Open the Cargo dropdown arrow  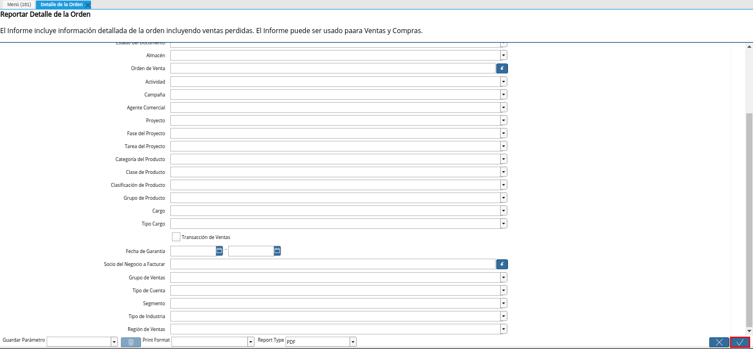click(x=503, y=210)
